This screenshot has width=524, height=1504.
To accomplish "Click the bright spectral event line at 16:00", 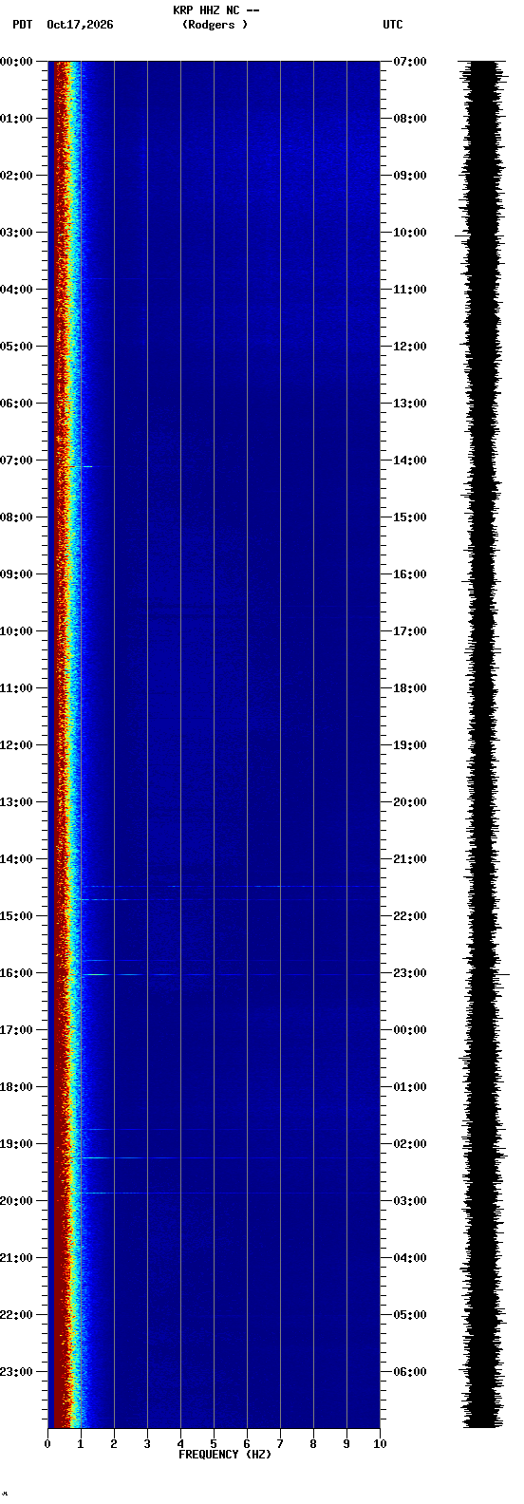I will click(228, 974).
